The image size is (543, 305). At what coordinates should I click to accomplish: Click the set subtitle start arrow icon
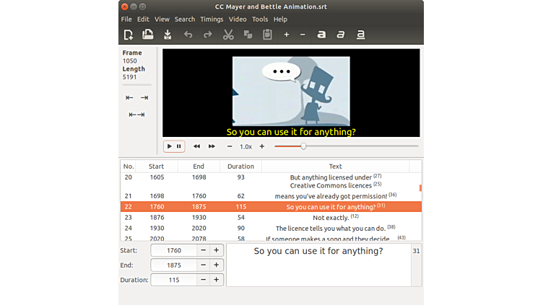(129, 98)
